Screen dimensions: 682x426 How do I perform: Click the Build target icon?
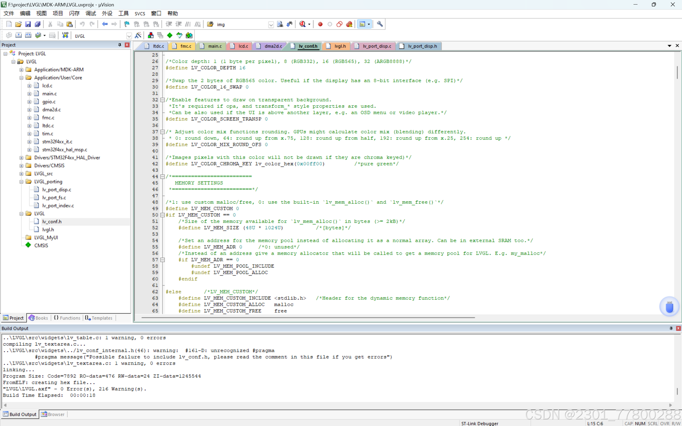(19, 35)
